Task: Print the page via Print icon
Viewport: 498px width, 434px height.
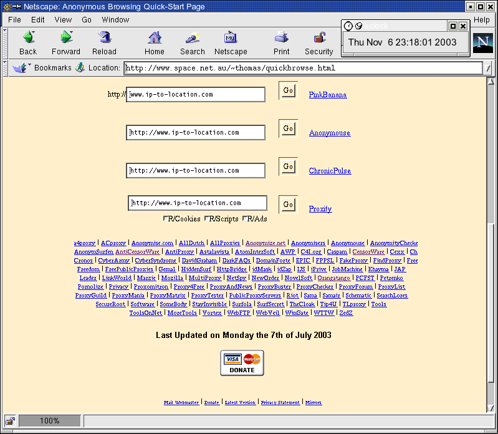Action: click(x=281, y=37)
